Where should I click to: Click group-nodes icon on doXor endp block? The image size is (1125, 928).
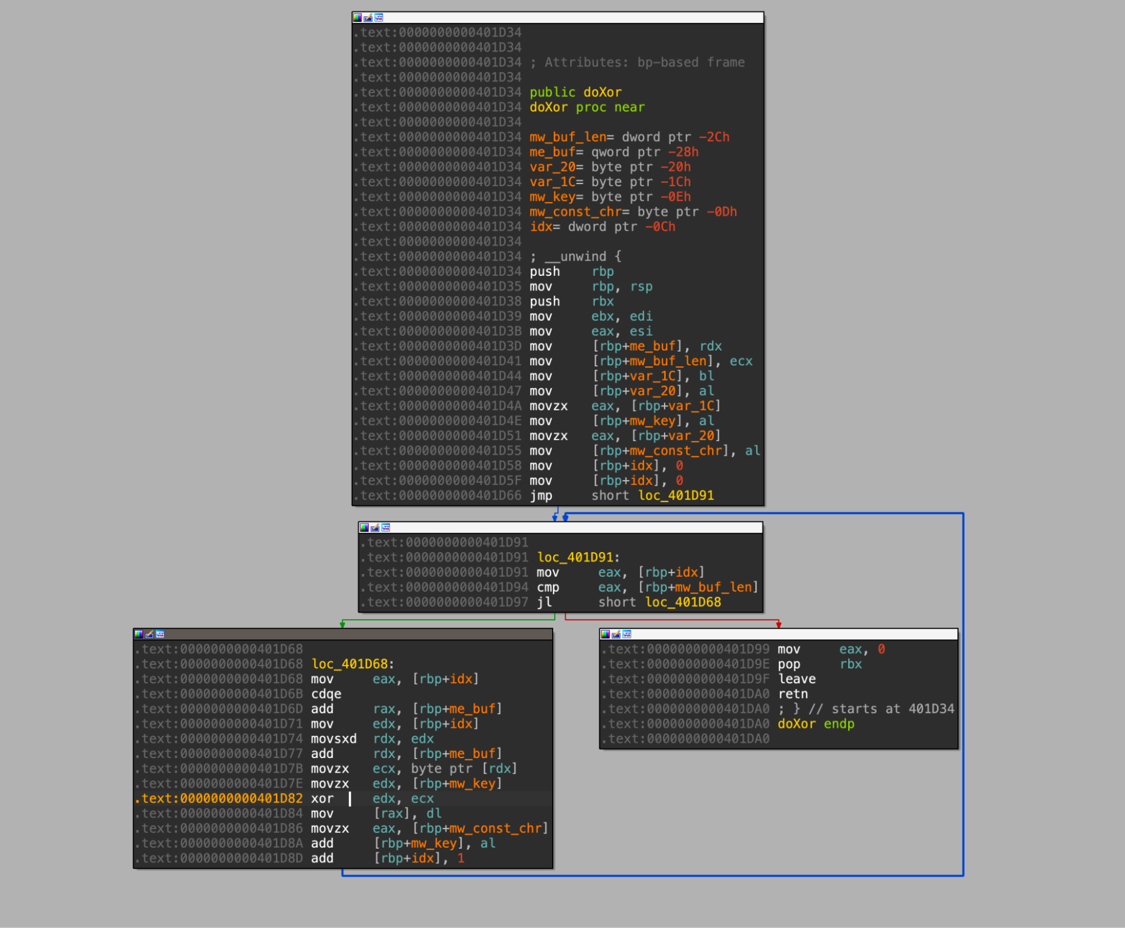[627, 634]
